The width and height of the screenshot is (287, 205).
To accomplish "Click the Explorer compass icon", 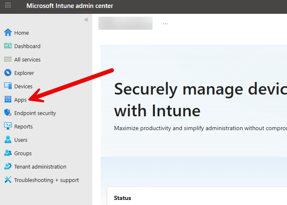I will [8, 73].
